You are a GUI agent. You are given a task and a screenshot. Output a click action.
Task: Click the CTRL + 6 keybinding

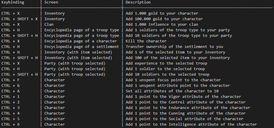point(11,124)
